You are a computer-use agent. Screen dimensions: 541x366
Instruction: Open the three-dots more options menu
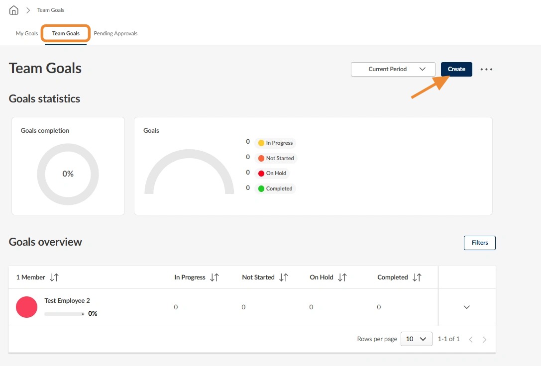click(x=486, y=69)
